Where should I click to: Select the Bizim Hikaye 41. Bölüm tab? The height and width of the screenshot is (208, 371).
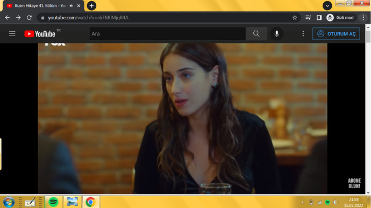click(x=40, y=6)
